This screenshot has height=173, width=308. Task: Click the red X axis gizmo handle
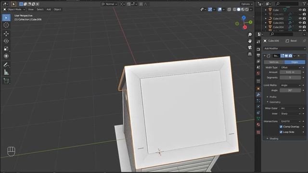tap(245, 27)
